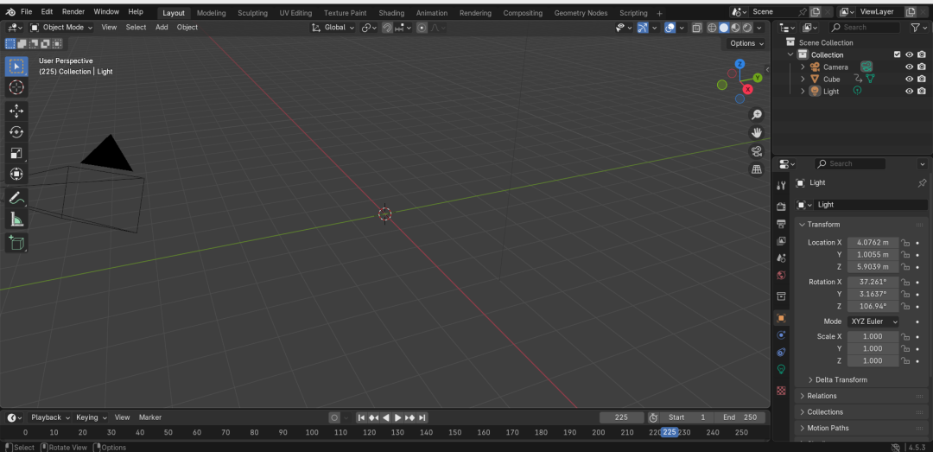933x452 pixels.
Task: Select the Camera item in outliner
Action: click(835, 67)
